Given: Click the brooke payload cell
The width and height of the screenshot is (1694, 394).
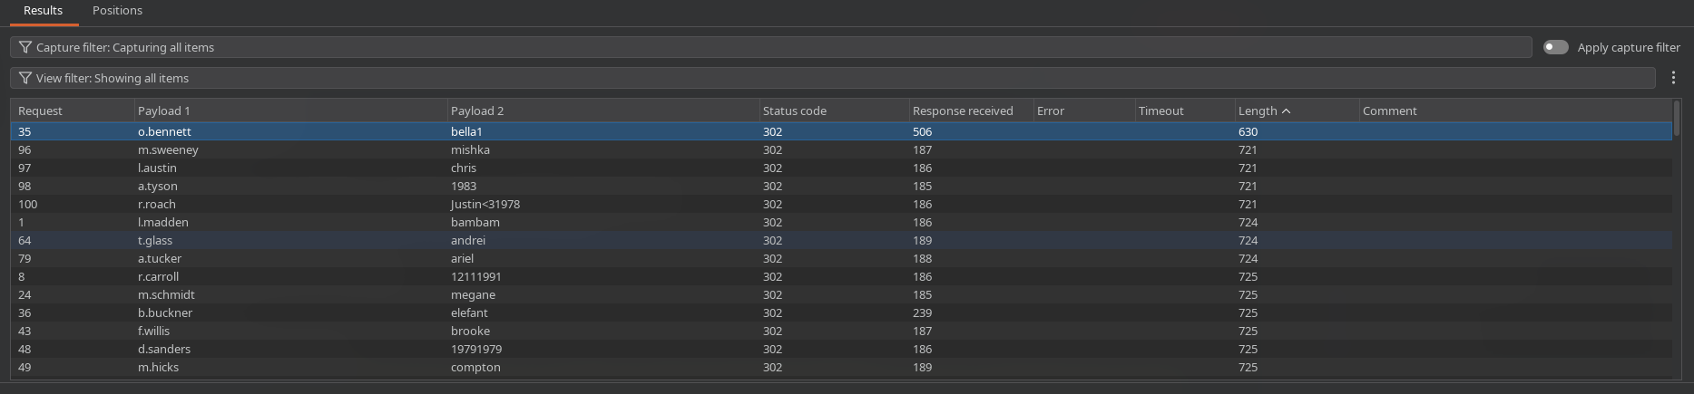Looking at the screenshot, I should tap(603, 331).
